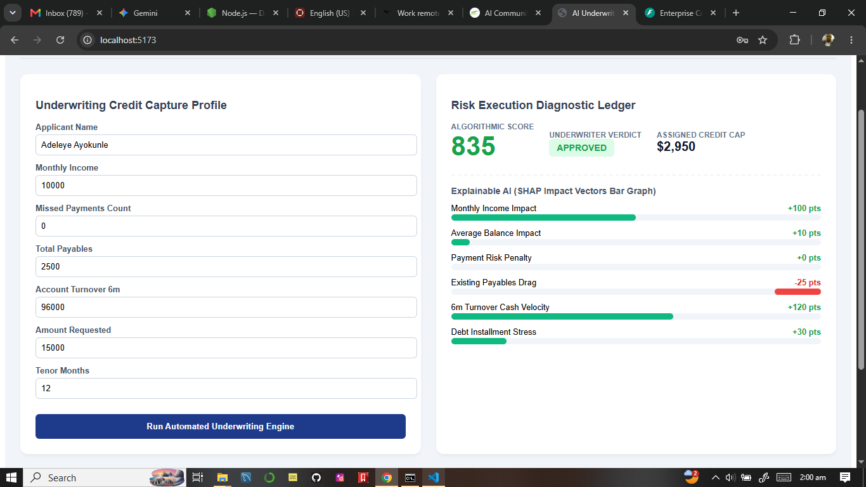Screen dimensions: 866x487
Task: Expand the tab search dropdown arrow
Action: coord(12,13)
